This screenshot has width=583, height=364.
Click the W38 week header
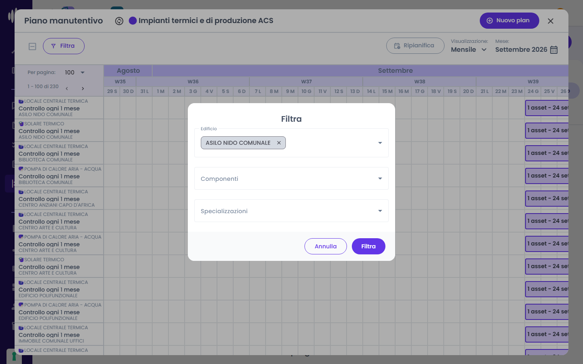(x=420, y=81)
